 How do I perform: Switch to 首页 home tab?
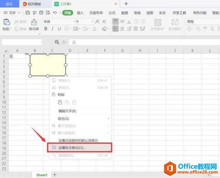(x=9, y=4)
